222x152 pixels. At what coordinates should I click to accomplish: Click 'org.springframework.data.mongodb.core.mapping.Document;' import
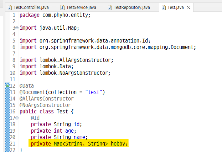(x=118, y=47)
